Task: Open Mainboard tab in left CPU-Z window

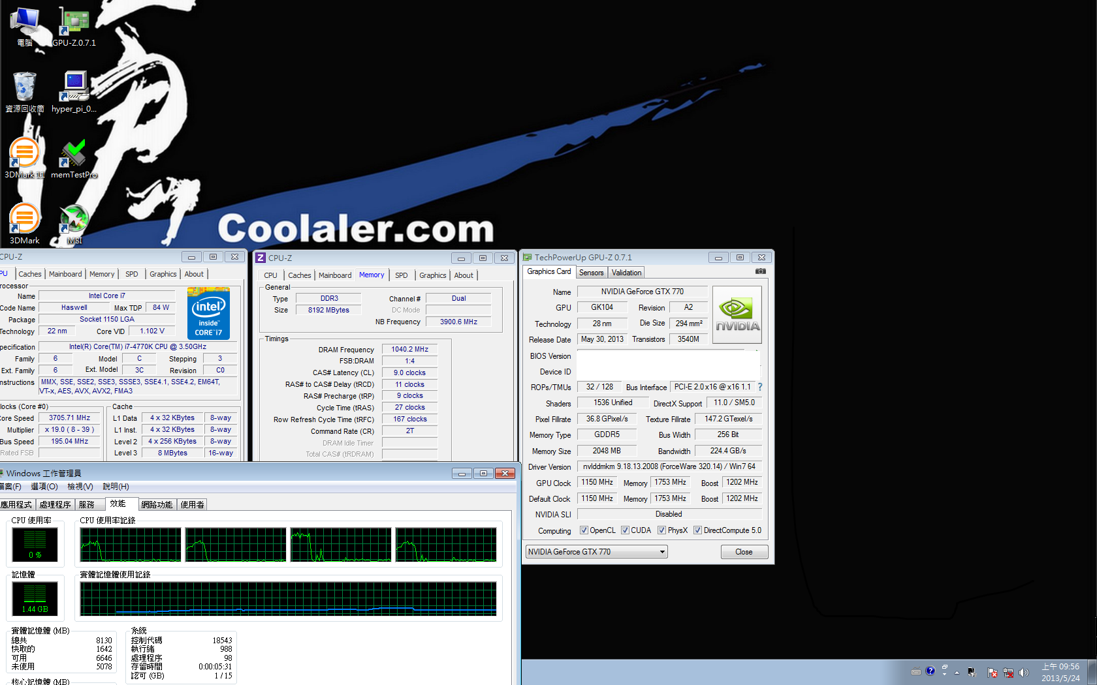Action: pos(65,274)
